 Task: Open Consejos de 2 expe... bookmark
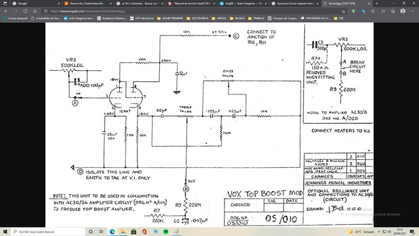(x=282, y=18)
